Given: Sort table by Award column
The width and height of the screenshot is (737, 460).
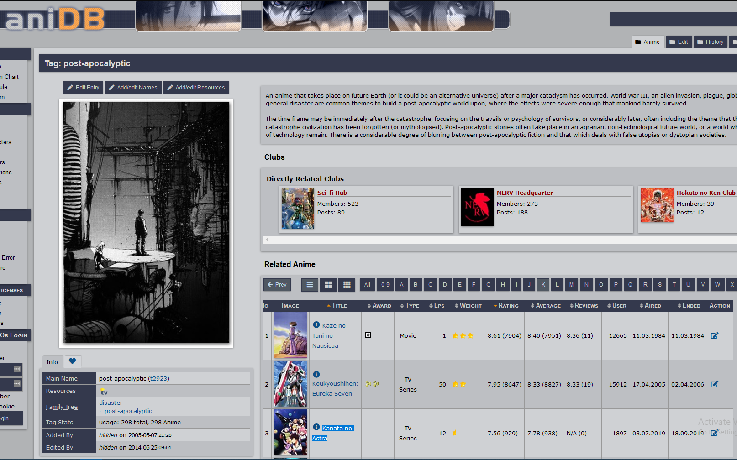Looking at the screenshot, I should [x=381, y=306].
